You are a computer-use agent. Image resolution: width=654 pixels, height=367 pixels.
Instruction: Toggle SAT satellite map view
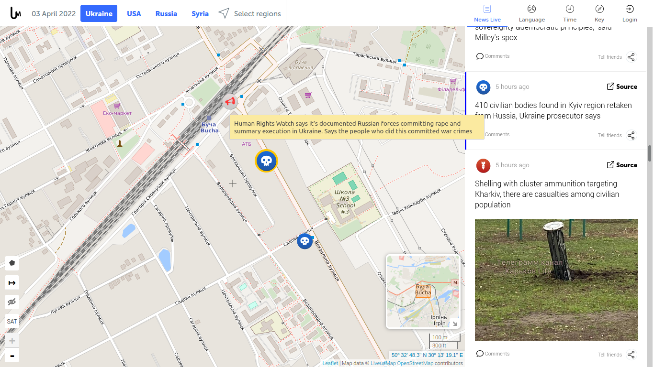pos(12,322)
